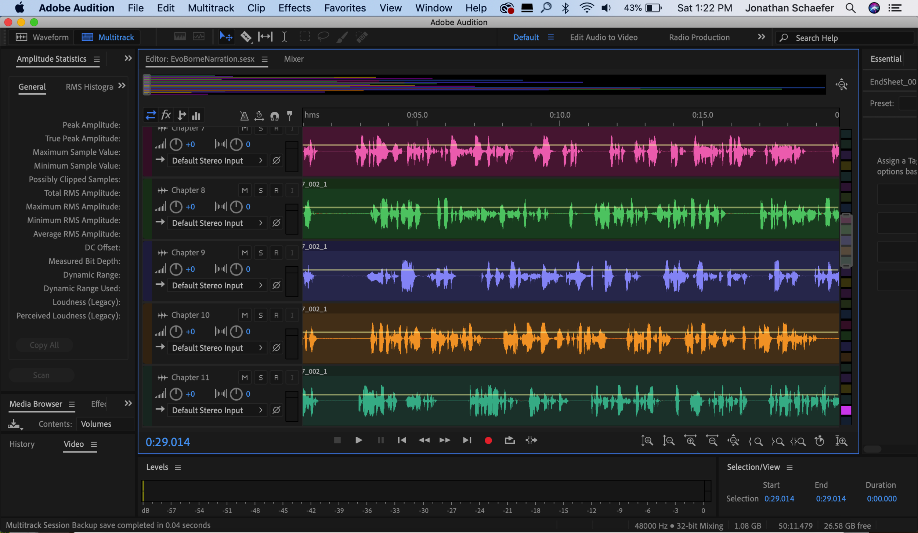The height and width of the screenshot is (533, 918).
Task: Select the Move tool in toolbar
Action: (x=225, y=37)
